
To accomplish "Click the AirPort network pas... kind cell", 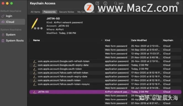I will tap(117, 92).
